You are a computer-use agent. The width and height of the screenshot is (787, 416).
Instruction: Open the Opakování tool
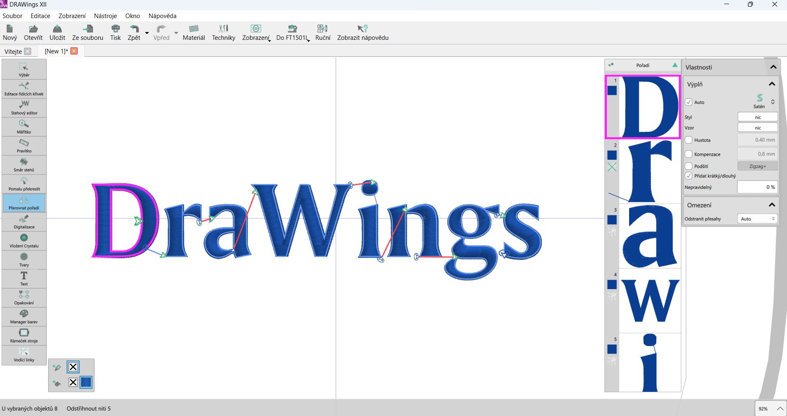click(24, 297)
